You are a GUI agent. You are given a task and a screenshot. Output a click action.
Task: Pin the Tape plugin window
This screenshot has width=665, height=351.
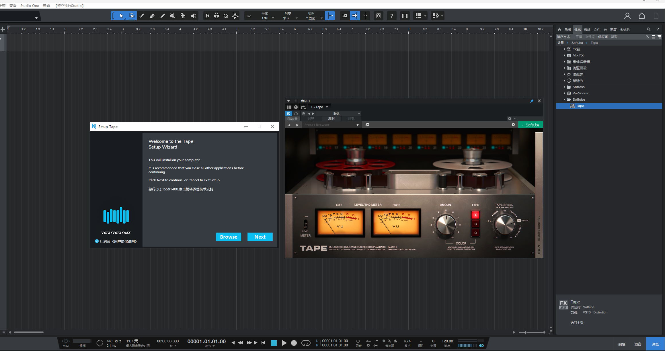point(532,101)
